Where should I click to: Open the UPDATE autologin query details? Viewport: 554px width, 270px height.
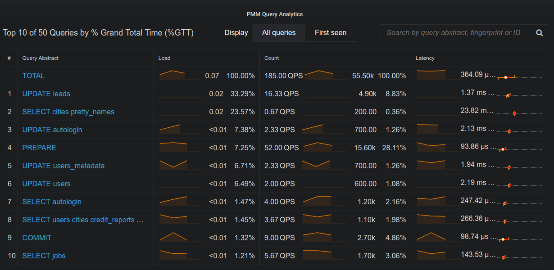click(x=52, y=130)
